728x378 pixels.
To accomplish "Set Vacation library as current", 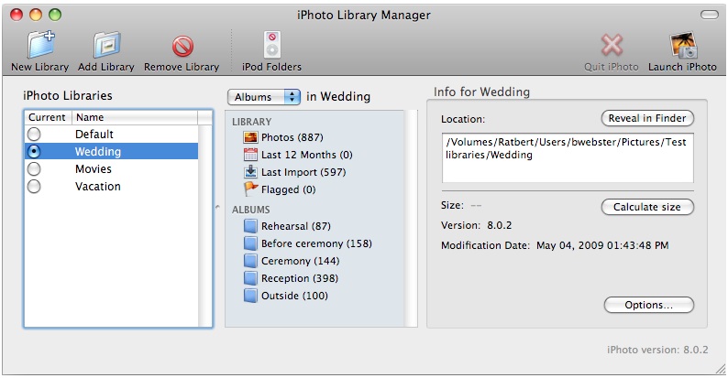I will (34, 187).
